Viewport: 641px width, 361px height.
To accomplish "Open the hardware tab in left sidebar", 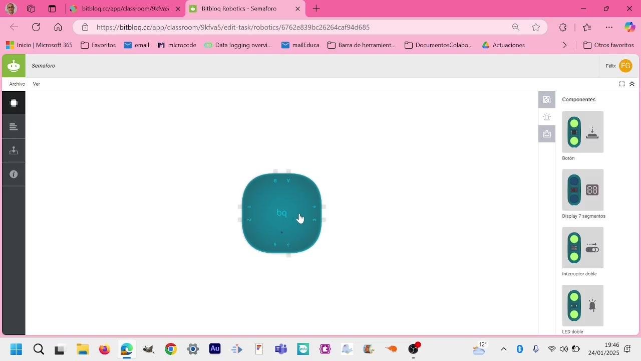I will (14, 103).
